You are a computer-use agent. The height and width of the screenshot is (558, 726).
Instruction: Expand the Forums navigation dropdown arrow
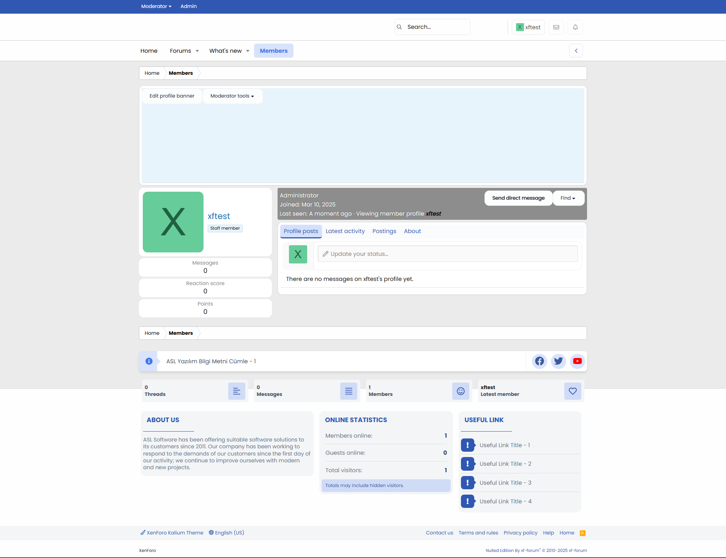tap(197, 51)
